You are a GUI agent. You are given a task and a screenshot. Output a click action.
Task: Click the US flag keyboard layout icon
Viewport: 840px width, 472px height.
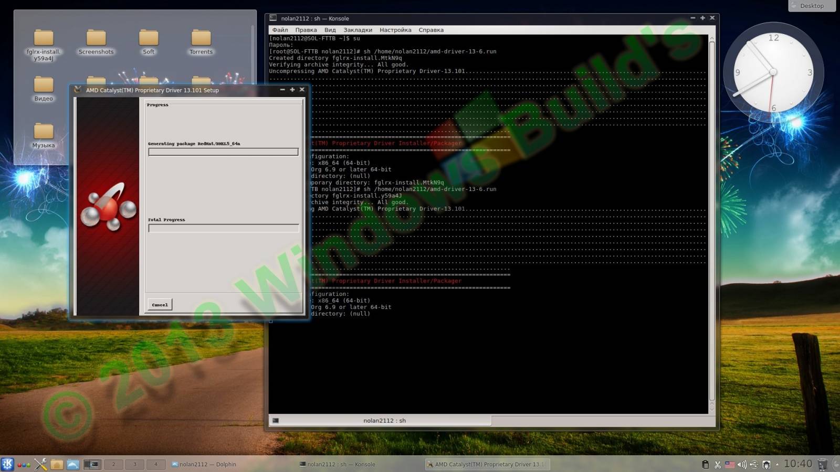click(x=730, y=464)
